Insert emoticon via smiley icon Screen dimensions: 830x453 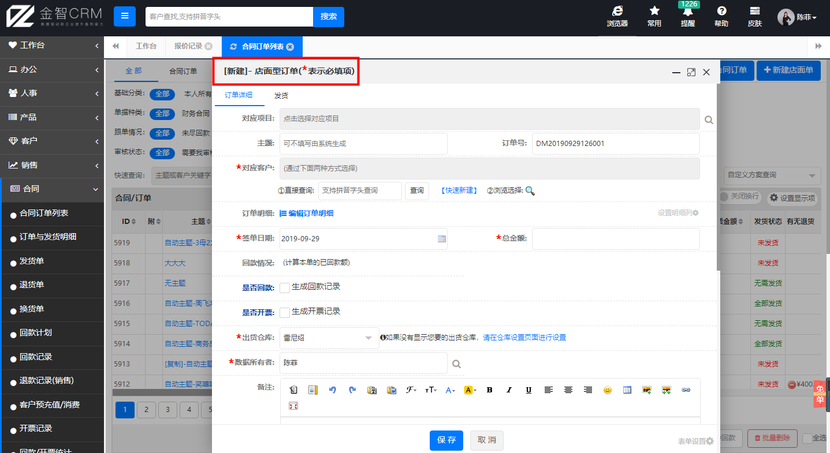coord(608,390)
